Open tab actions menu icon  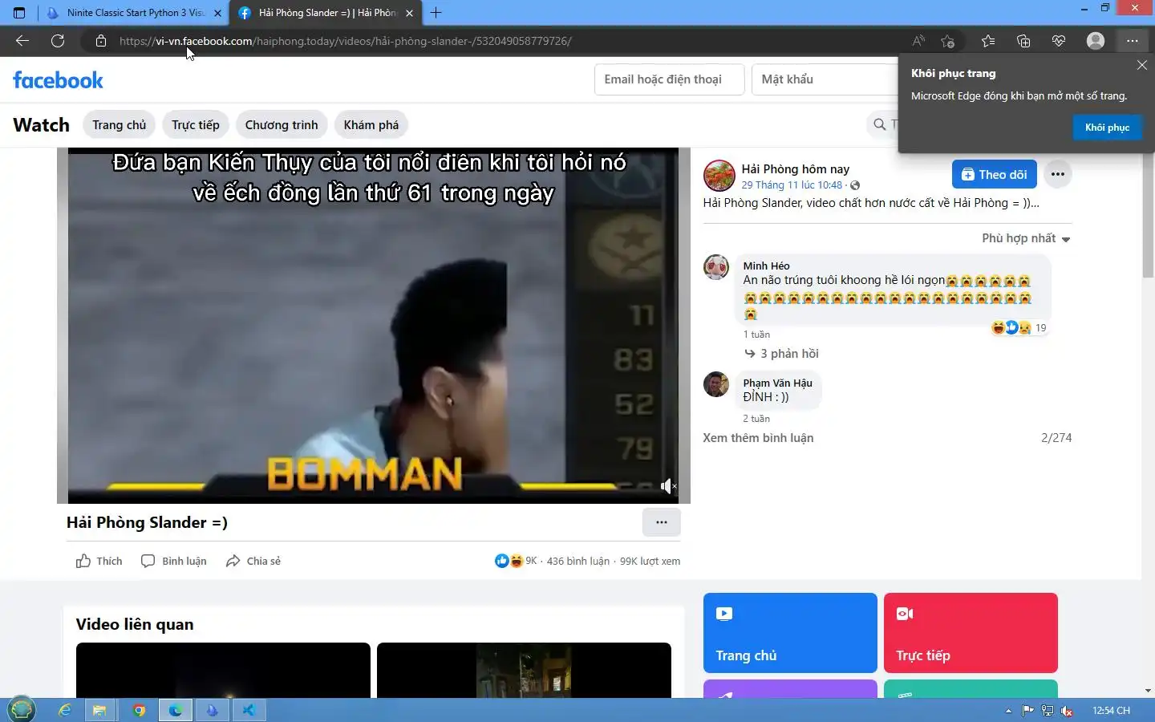pos(19,13)
